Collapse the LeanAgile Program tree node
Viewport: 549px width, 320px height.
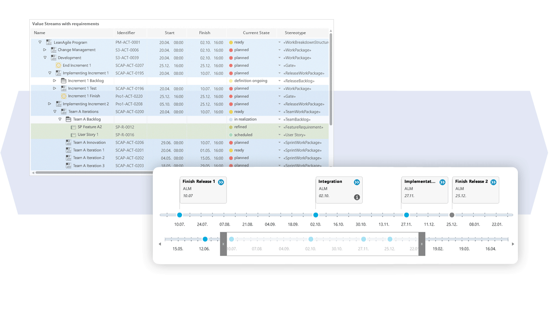(x=40, y=43)
